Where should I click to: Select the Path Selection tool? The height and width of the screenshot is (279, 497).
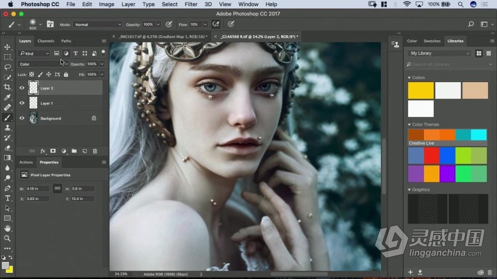pyautogui.click(x=7, y=208)
